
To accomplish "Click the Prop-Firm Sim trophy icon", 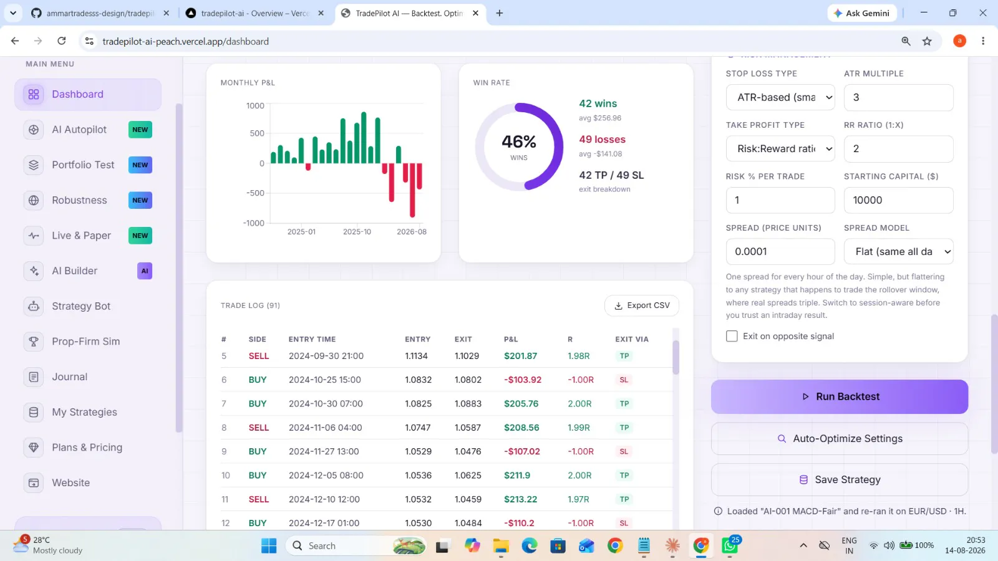I will pos(34,342).
